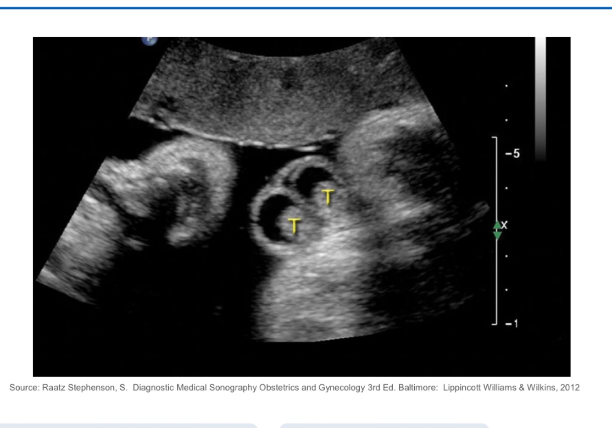Click the x label beside the focus marker
Viewport: 612px width, 428px height.
pyautogui.click(x=505, y=225)
